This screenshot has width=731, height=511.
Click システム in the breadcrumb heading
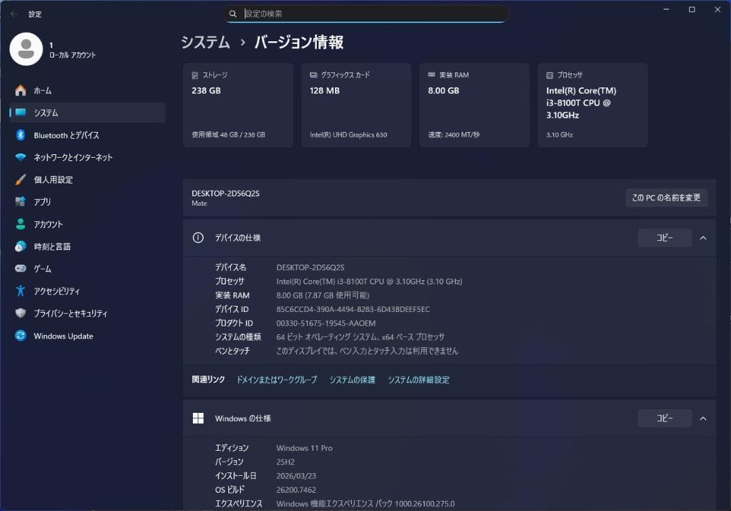pyautogui.click(x=206, y=43)
